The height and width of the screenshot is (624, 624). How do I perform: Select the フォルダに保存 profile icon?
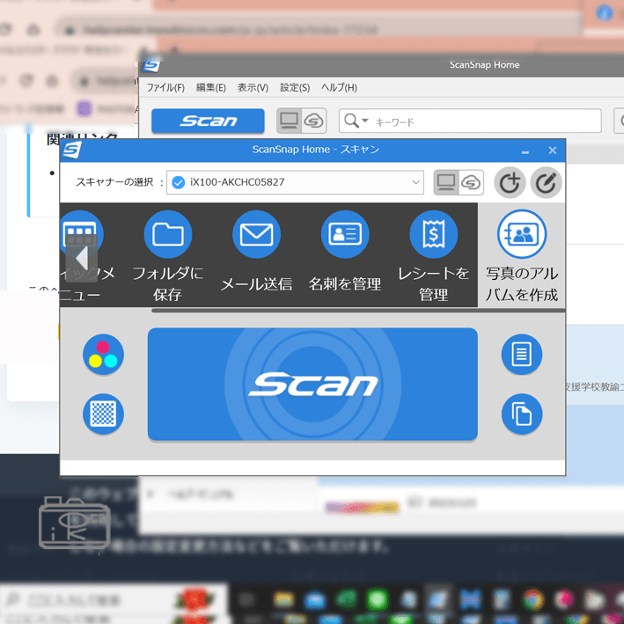167,235
